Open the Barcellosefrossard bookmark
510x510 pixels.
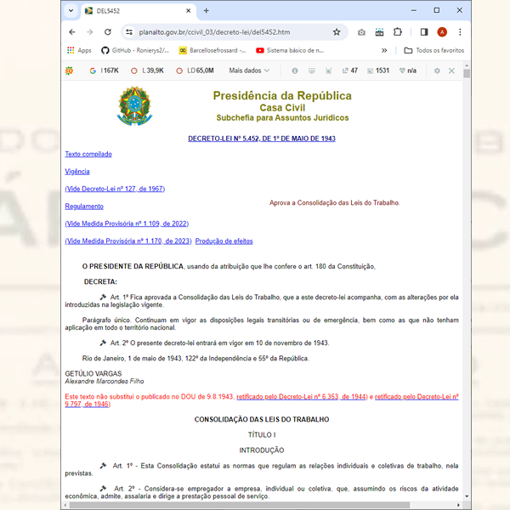point(212,50)
